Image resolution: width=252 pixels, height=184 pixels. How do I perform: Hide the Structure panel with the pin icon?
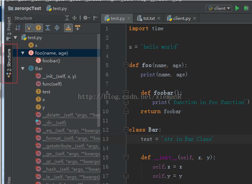pyautogui.click(x=96, y=18)
